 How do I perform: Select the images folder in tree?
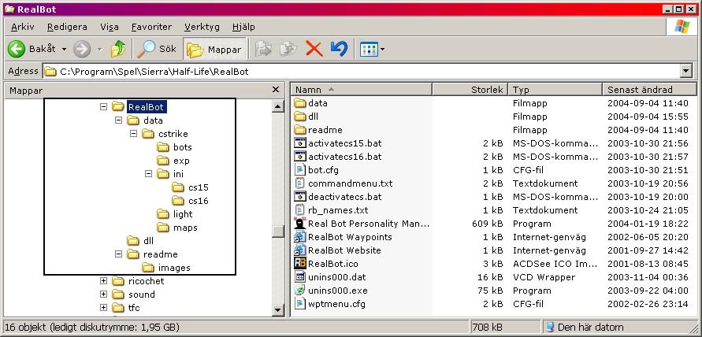tap(166, 268)
